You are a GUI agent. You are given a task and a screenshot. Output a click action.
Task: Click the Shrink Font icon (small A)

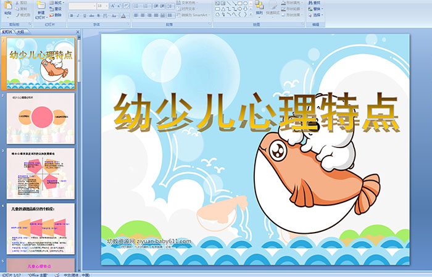[x=118, y=6]
